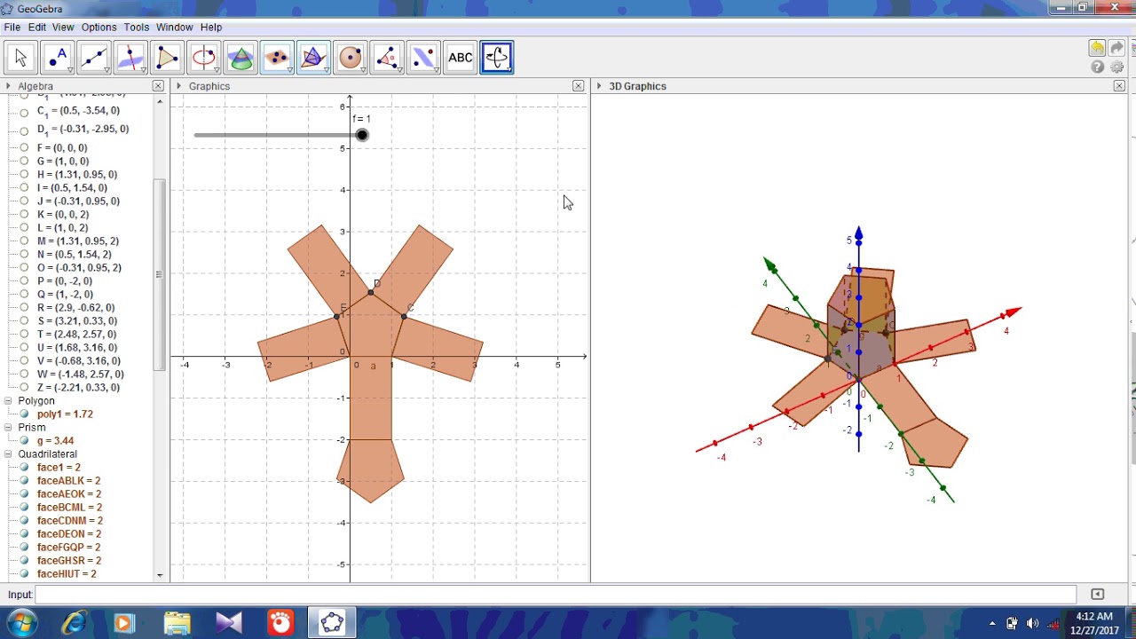Click the clock in system tray

(1094, 623)
